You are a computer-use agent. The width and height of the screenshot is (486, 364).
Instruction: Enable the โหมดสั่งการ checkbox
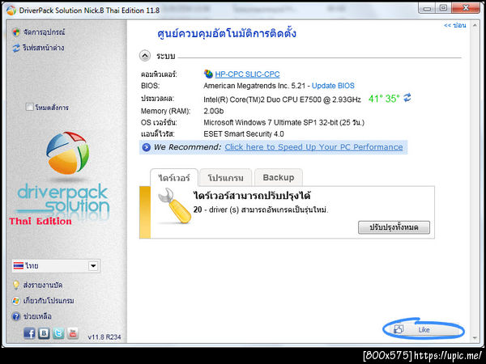[x=29, y=107]
